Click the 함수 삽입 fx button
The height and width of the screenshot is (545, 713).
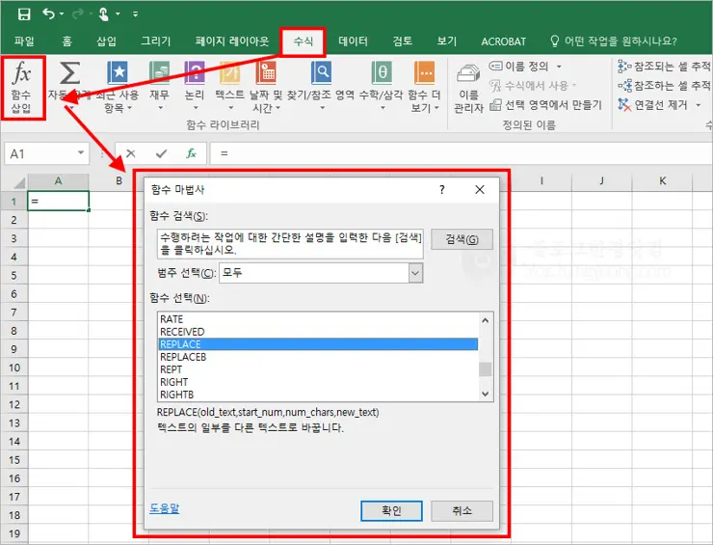coord(21,88)
